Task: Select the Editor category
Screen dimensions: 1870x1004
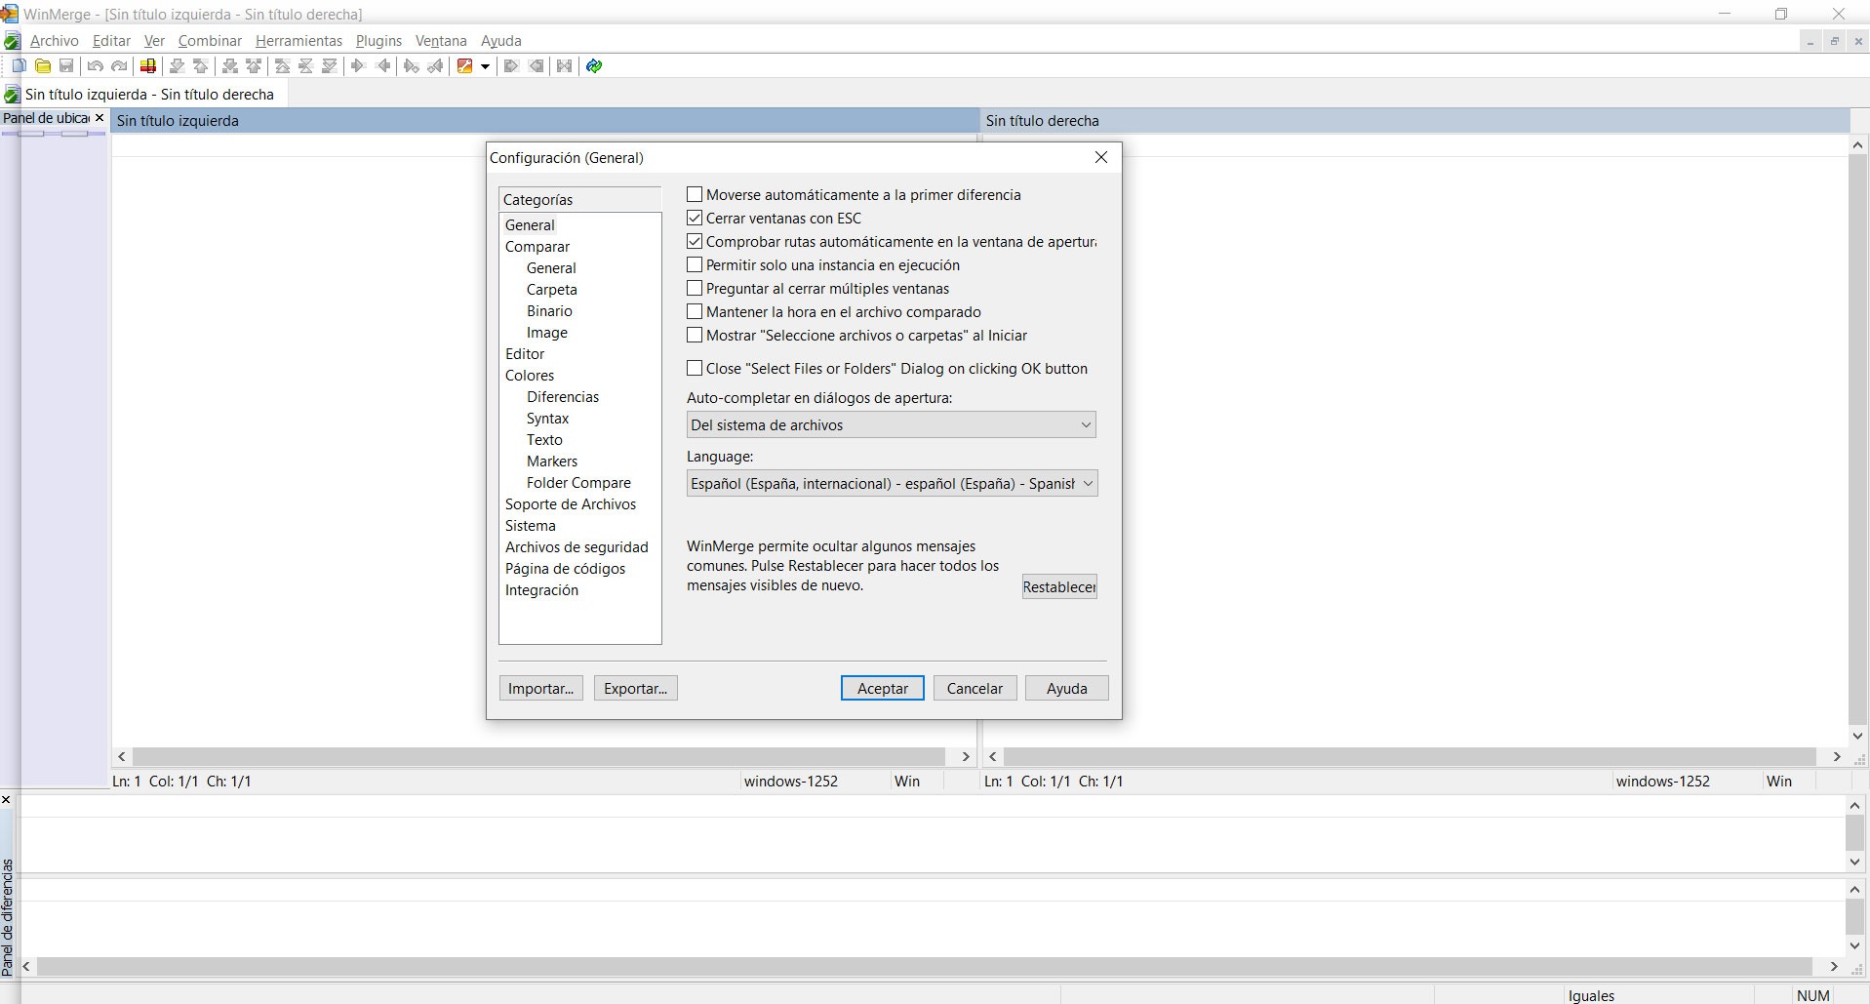Action: [x=525, y=354]
